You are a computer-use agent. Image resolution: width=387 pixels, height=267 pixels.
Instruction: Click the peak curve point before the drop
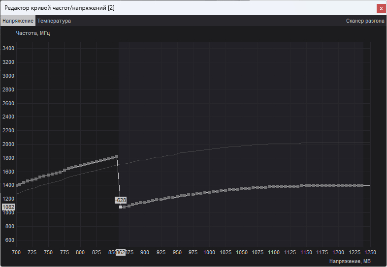click(x=117, y=156)
